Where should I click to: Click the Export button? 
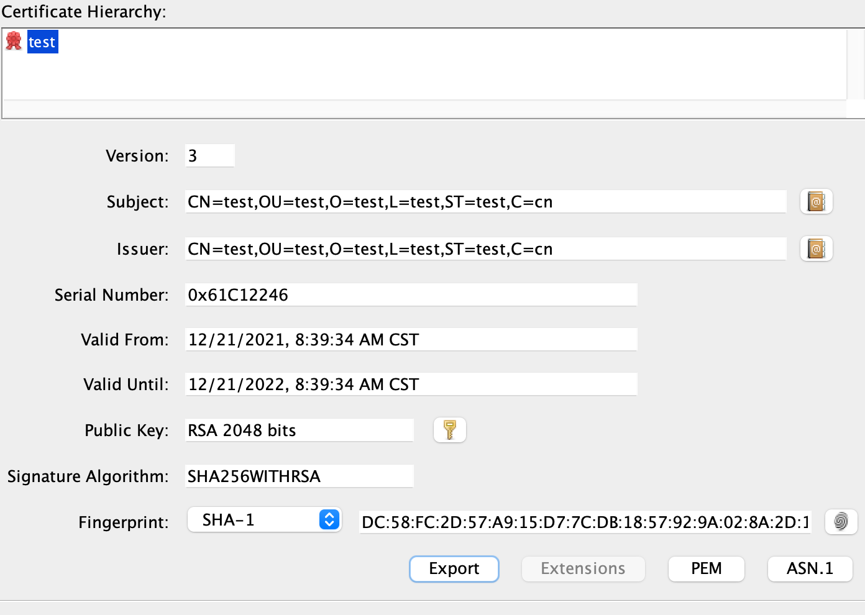click(454, 568)
